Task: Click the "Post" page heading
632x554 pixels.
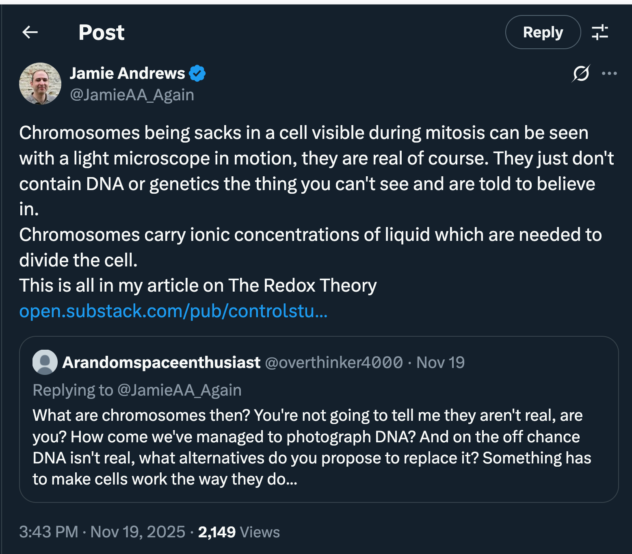Action: [101, 32]
